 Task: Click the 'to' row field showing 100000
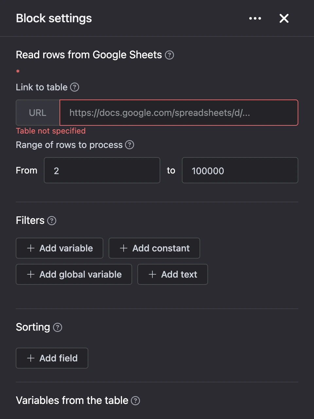coord(240,170)
